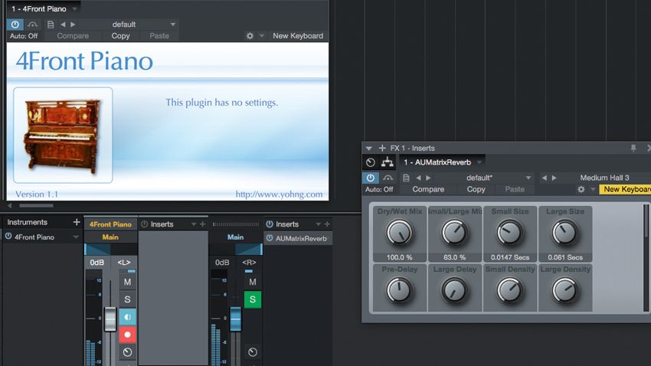Click automation dial icon in FX 1 window
The width and height of the screenshot is (651, 366).
(371, 162)
